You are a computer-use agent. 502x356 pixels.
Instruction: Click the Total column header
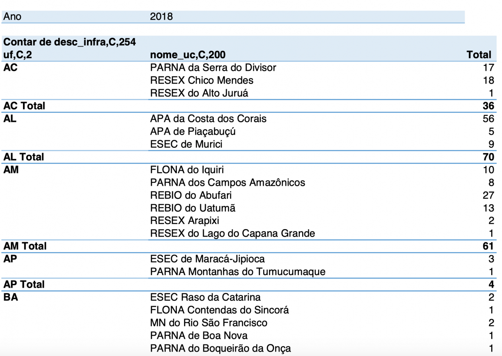pos(479,55)
